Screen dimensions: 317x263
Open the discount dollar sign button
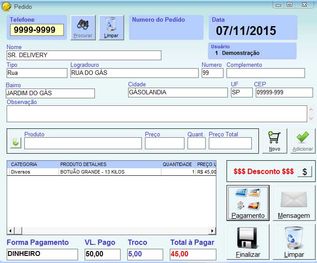coord(305,171)
